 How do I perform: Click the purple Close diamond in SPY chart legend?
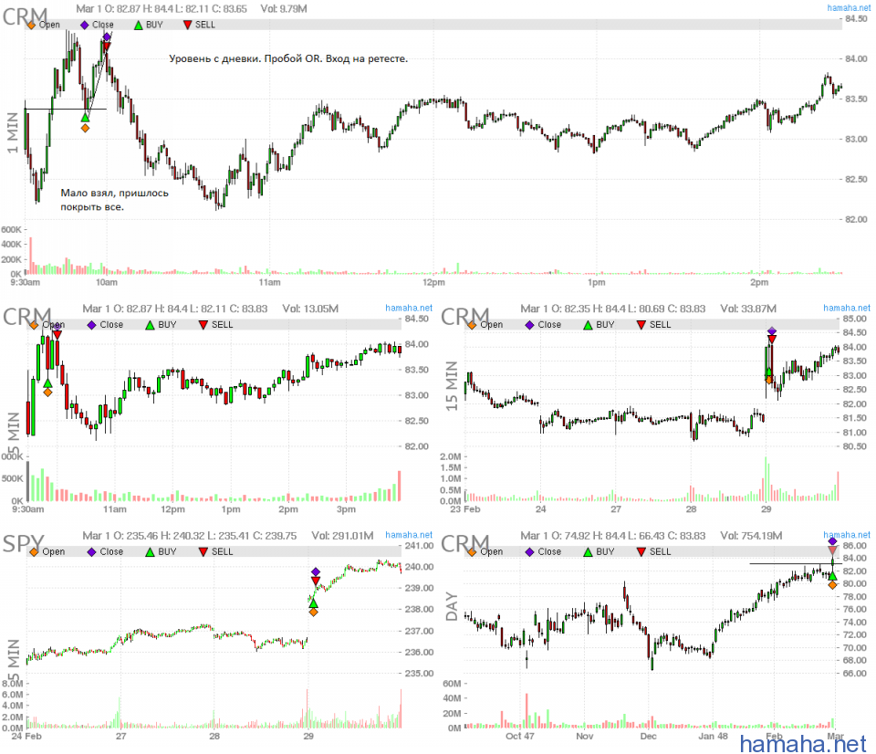click(91, 551)
